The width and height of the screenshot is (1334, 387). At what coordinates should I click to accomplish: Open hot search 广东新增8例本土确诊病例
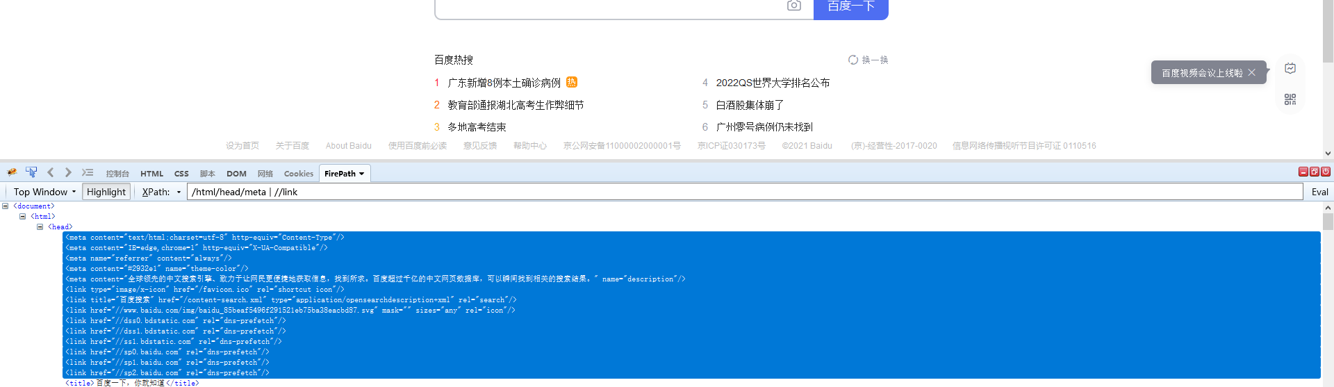pyautogui.click(x=504, y=83)
